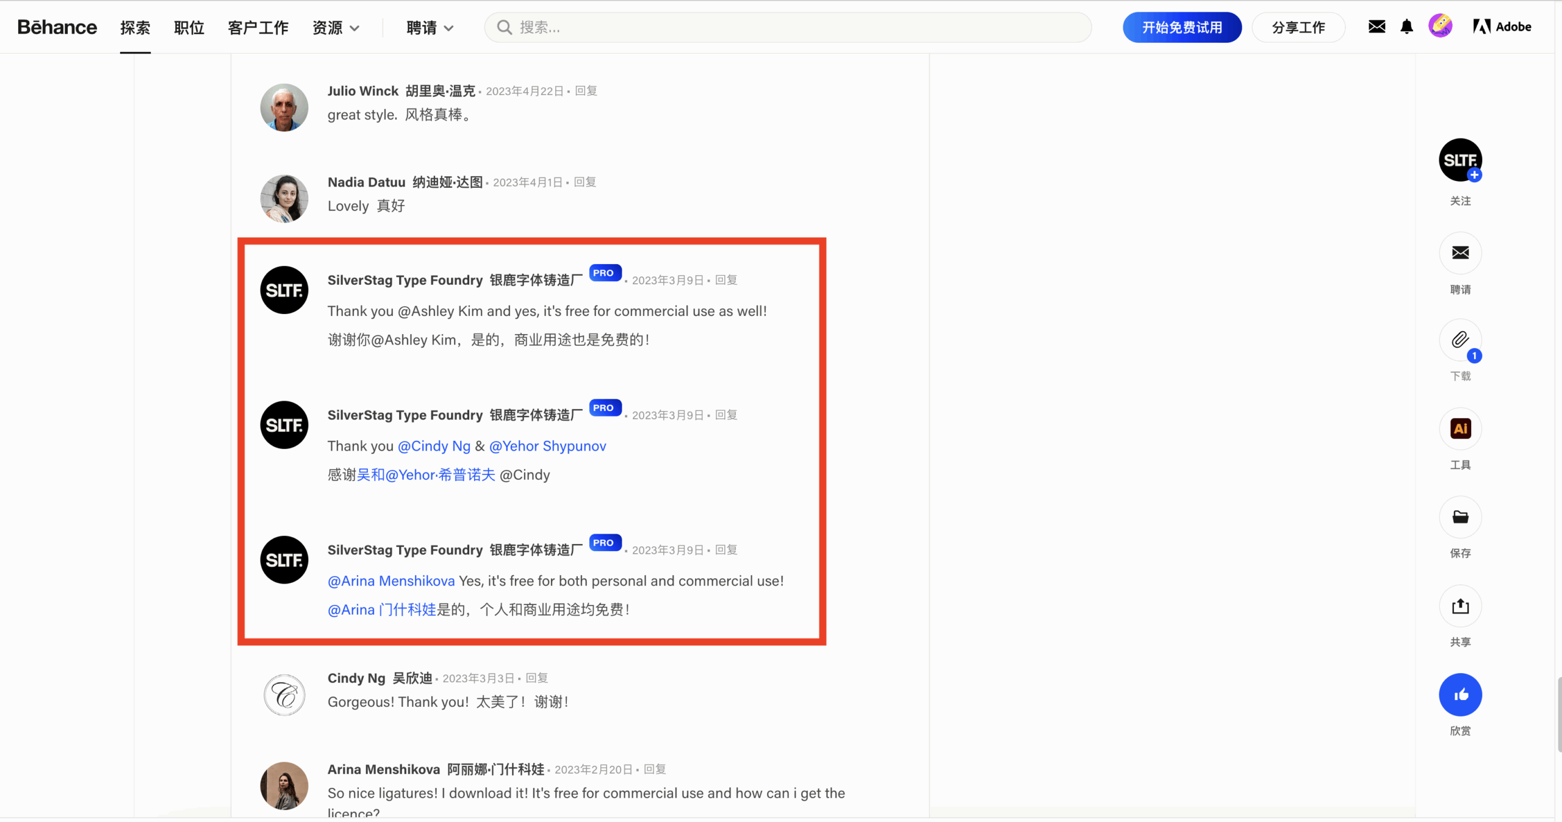
Task: Toggle follow via SLTF 关注 avatar
Action: pyautogui.click(x=1460, y=160)
